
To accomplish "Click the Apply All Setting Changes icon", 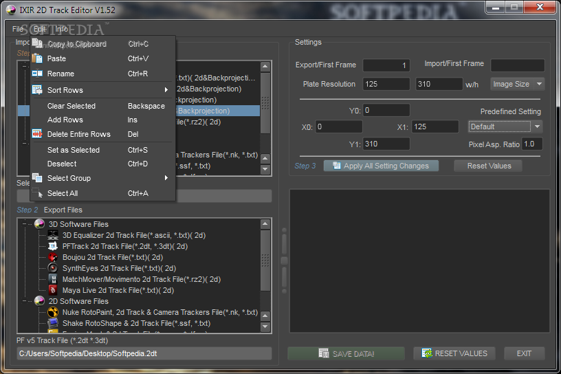I will tap(337, 166).
